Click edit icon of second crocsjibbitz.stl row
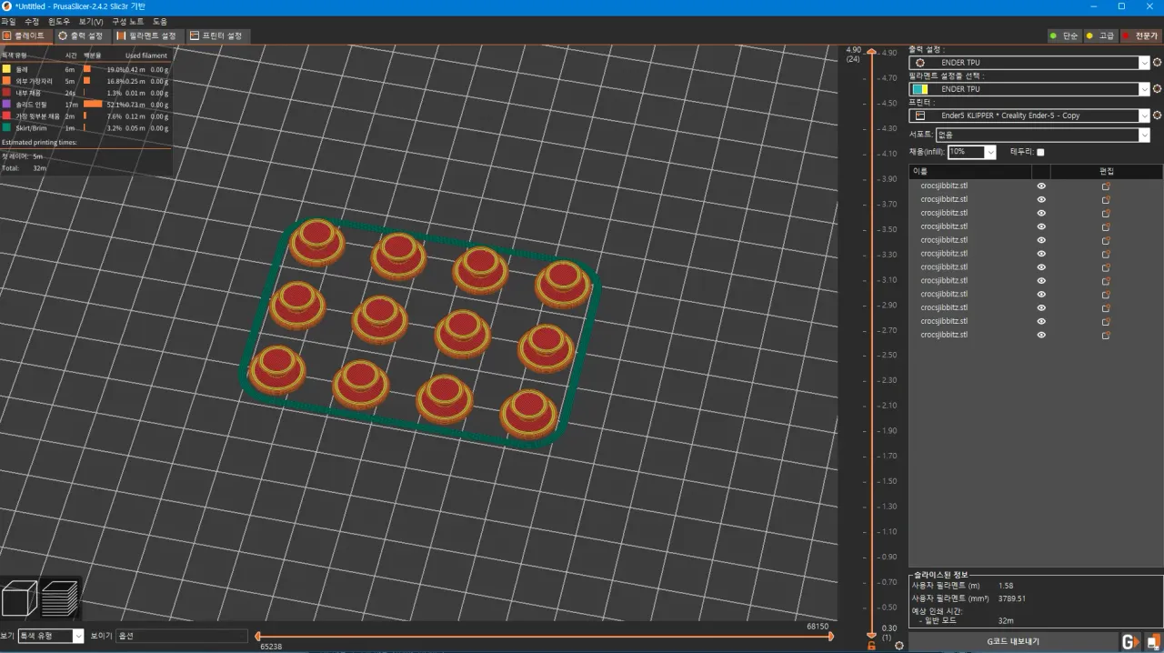The height and width of the screenshot is (653, 1164). 1106,199
